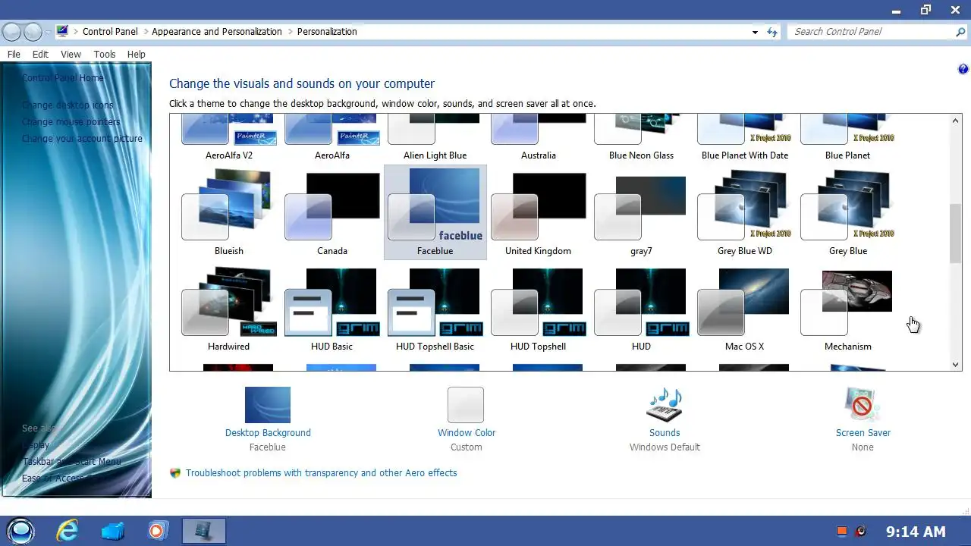Click the Sounds link text
This screenshot has height=546, width=971.
point(665,432)
